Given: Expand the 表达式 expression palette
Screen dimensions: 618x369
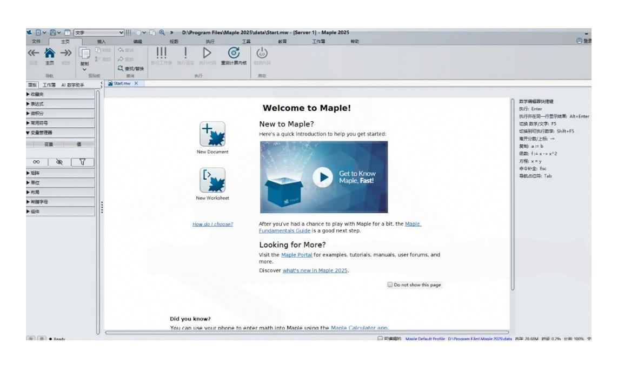Looking at the screenshot, I should 61,104.
